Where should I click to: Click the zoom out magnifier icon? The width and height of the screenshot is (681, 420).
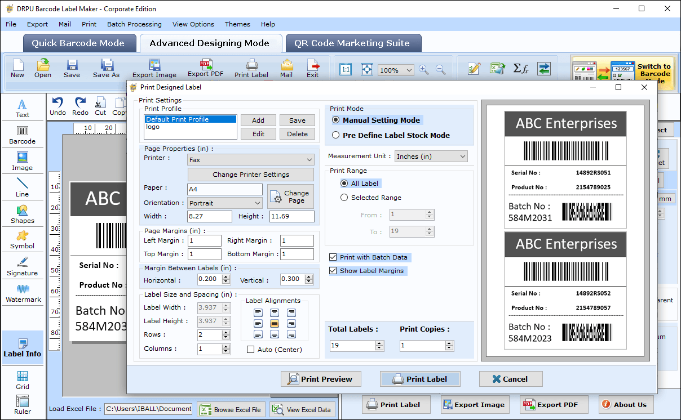pyautogui.click(x=441, y=70)
